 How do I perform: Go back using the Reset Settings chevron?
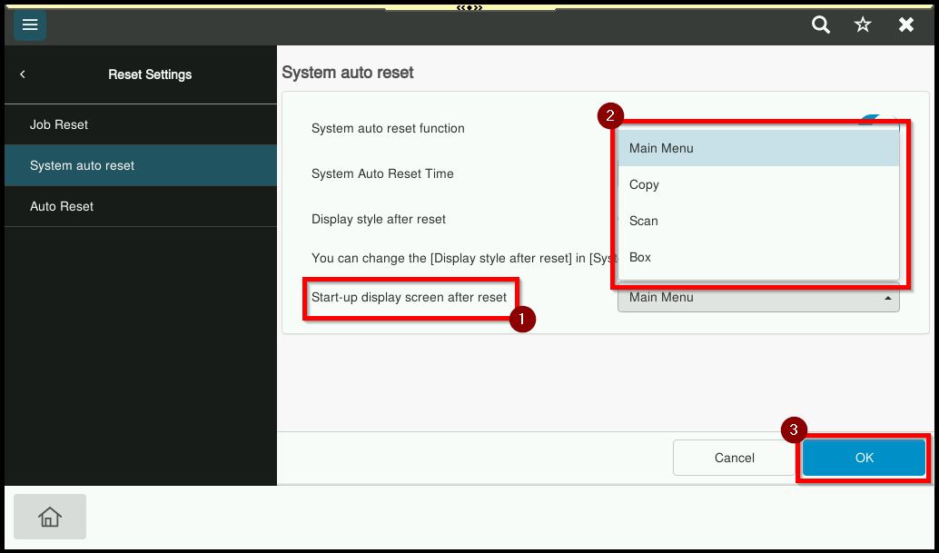(x=23, y=74)
